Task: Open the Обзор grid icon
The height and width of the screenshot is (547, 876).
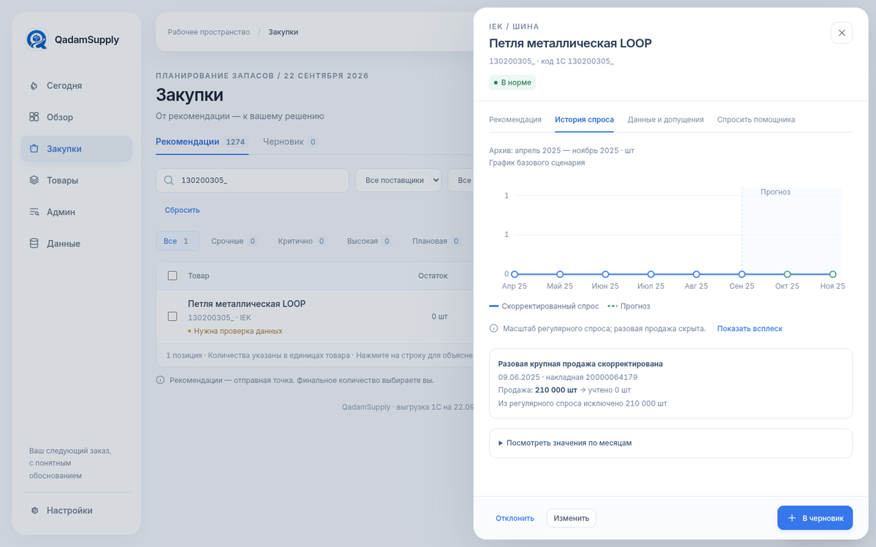Action: (x=34, y=117)
